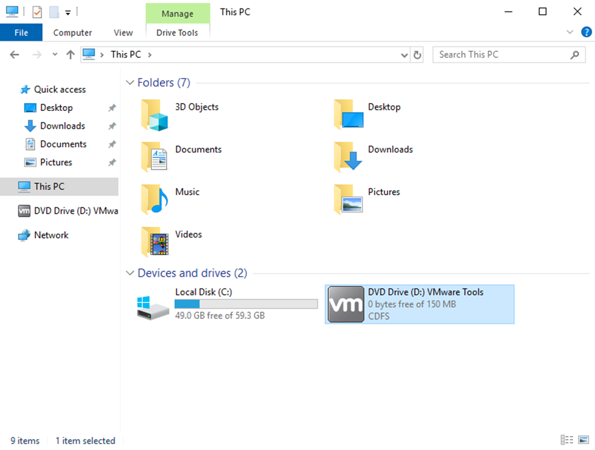Viewport: 595px width, 450px height.
Task: Select the 3D Objects folder icon
Action: [154, 115]
